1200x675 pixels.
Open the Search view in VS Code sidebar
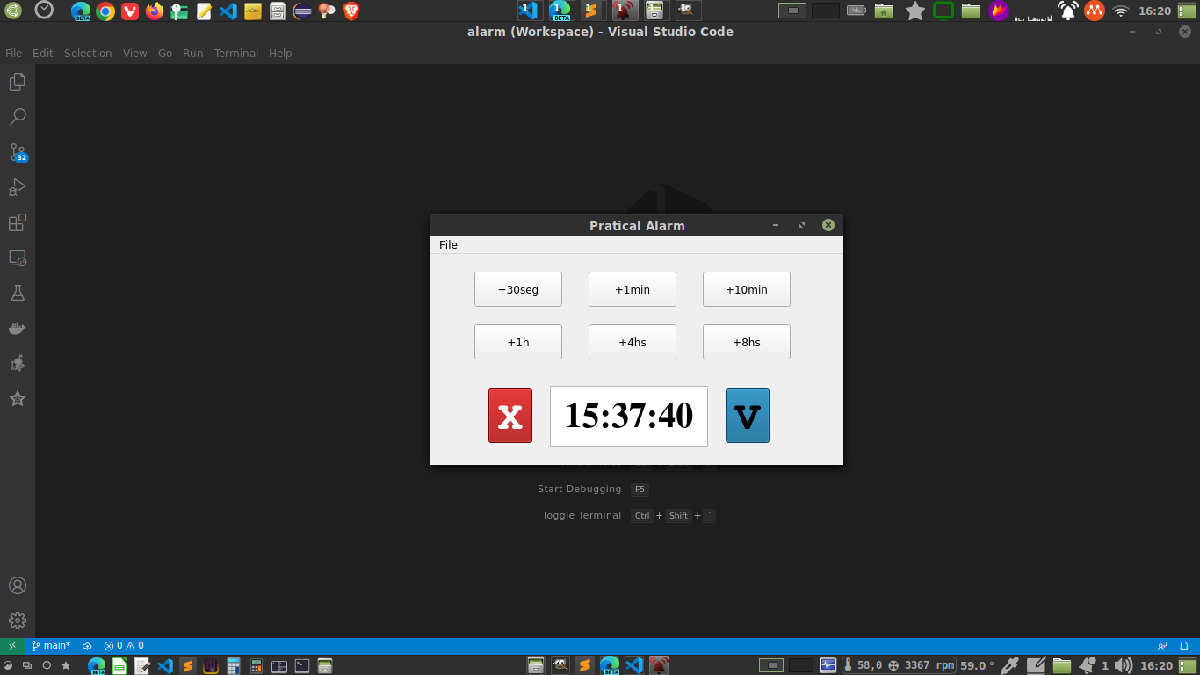pyautogui.click(x=18, y=116)
